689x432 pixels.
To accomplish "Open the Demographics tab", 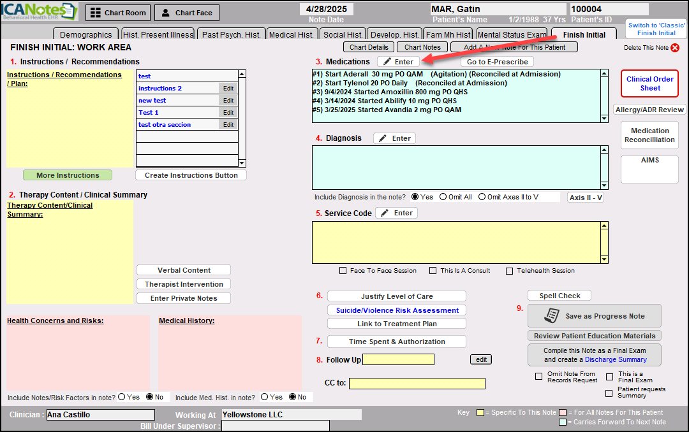I will 85,34.
